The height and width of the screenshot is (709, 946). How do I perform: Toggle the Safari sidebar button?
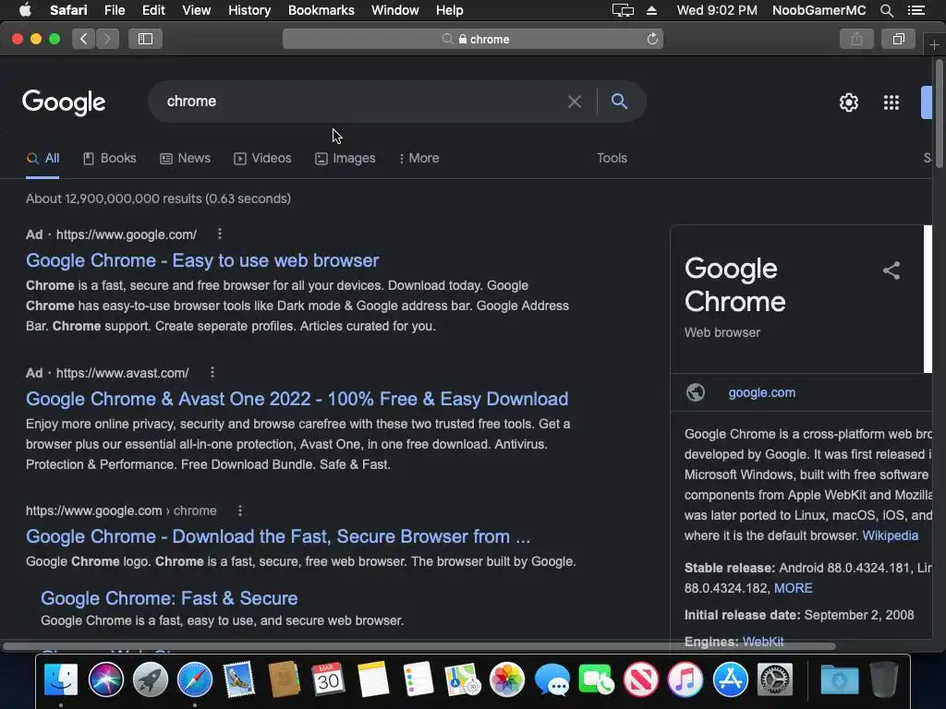point(145,39)
